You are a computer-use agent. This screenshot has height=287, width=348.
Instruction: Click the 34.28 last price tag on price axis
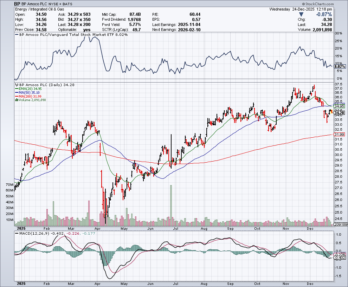point(339,113)
